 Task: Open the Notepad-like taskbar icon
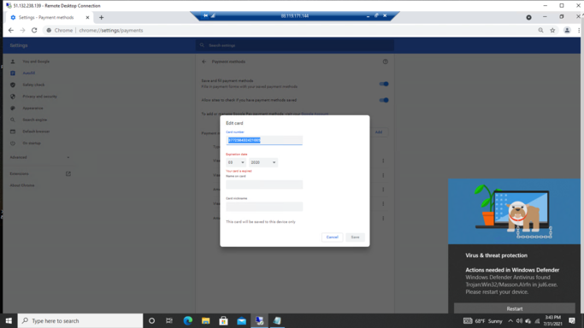pyautogui.click(x=277, y=320)
